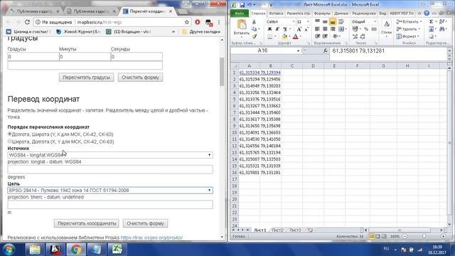This screenshot has width=455, height=256.
Task: Open the Файл tab in Excel
Action: 240,14
